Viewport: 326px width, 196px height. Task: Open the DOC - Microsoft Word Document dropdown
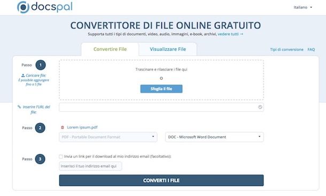tap(214, 137)
